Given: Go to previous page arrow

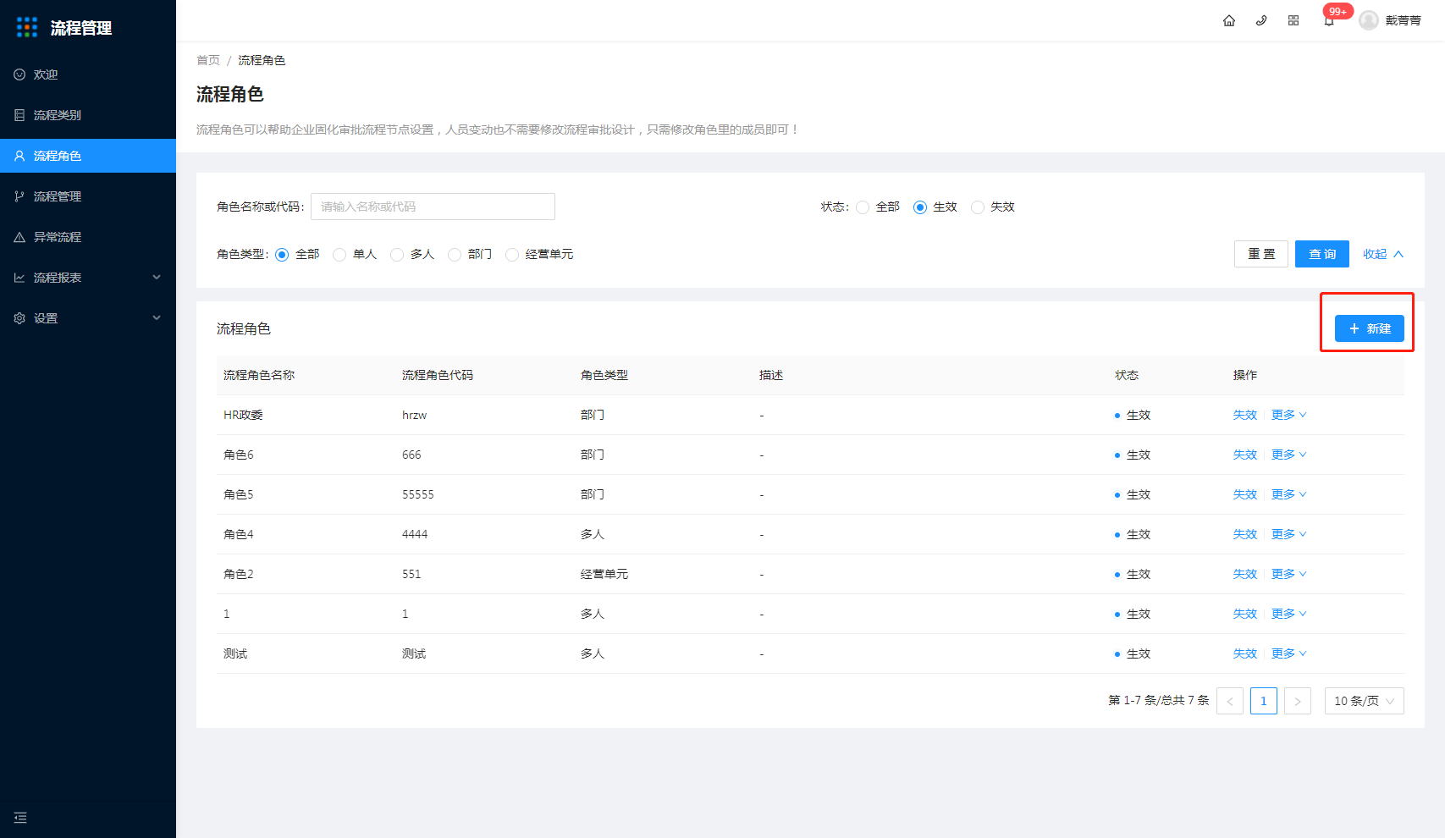Looking at the screenshot, I should (x=1230, y=701).
